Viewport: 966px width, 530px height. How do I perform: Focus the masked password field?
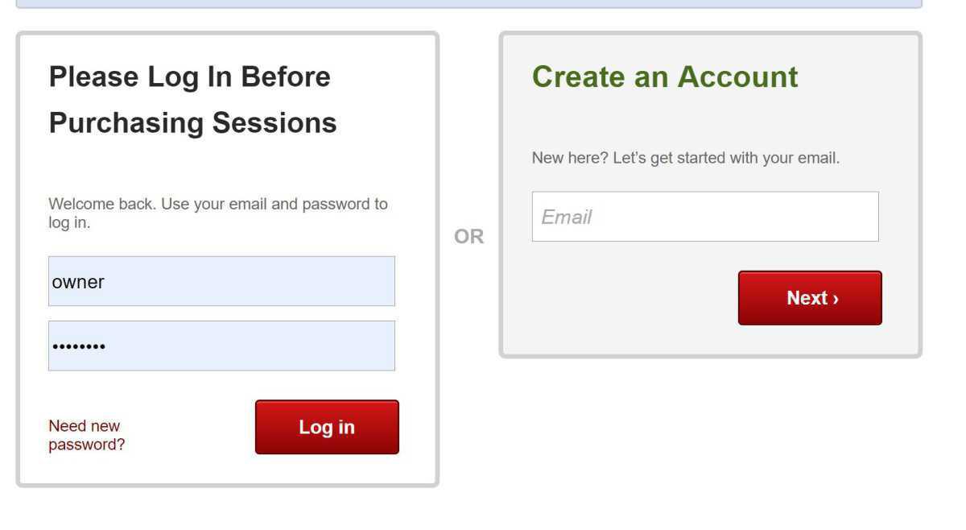(221, 346)
